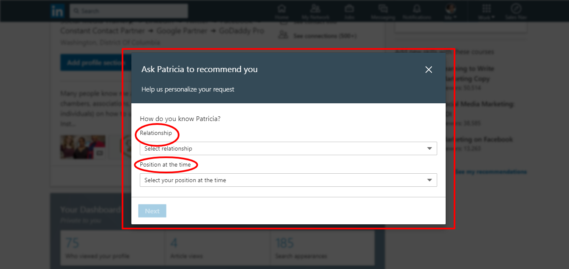This screenshot has height=269, width=569.
Task: Click the 'How do you know Patricia?' text
Action: pos(180,119)
